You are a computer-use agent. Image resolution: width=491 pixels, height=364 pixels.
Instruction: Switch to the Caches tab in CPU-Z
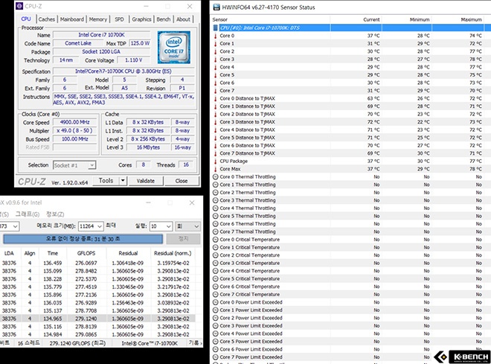click(47, 19)
